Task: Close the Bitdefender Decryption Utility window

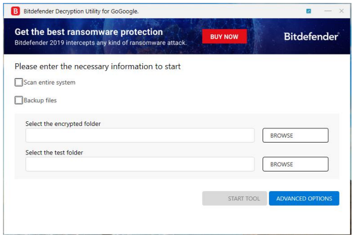Action: [x=342, y=11]
